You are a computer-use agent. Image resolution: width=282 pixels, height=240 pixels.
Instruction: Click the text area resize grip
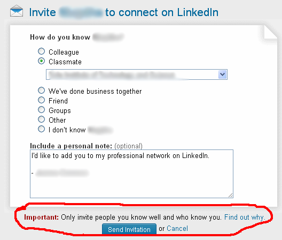click(231, 195)
